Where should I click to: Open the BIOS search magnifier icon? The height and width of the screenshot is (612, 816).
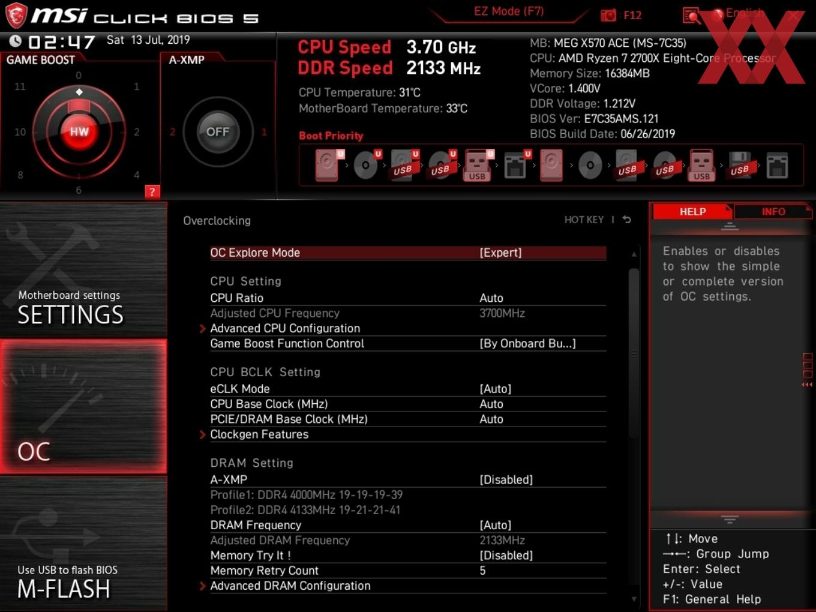pyautogui.click(x=691, y=16)
